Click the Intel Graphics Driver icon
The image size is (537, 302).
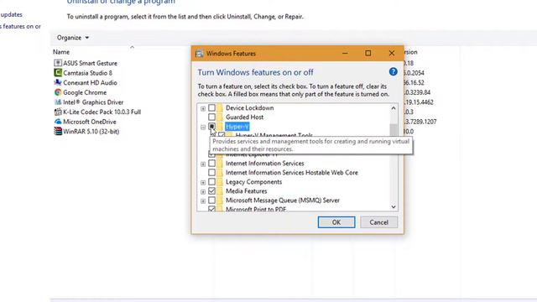pyautogui.click(x=58, y=102)
